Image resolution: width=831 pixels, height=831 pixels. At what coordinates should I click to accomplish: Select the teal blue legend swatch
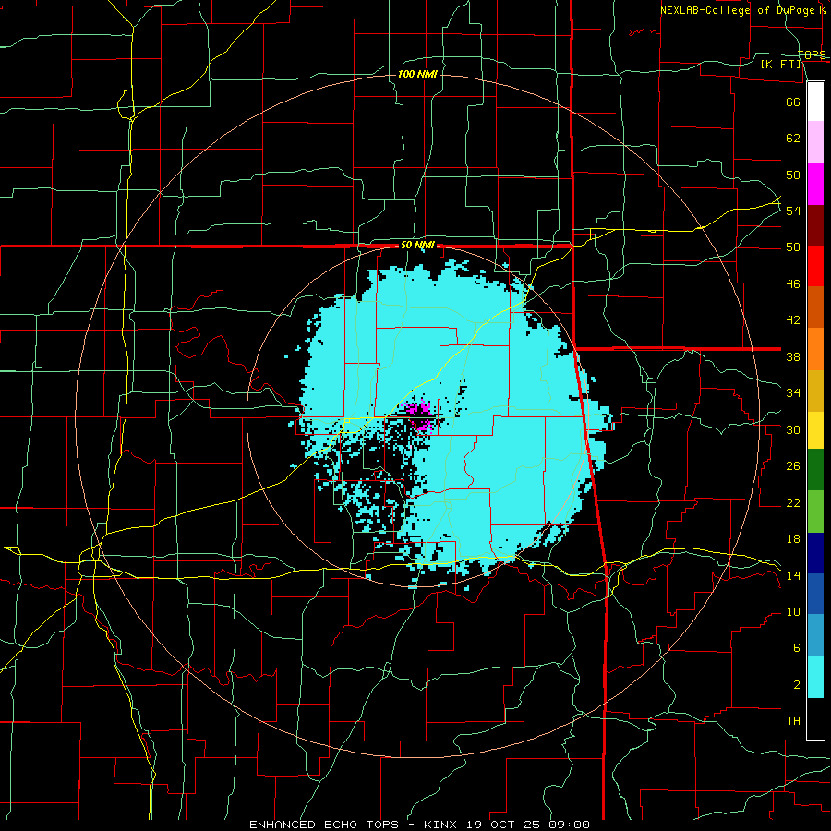tap(815, 635)
